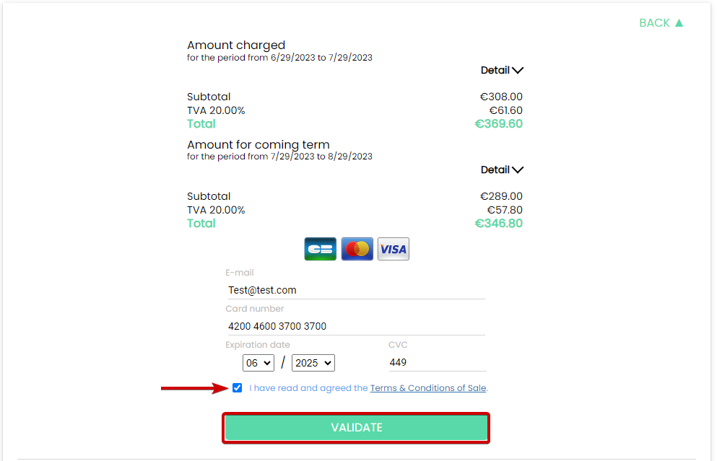Image resolution: width=717 pixels, height=461 pixels.
Task: Go BACK using the top-right link
Action: click(x=661, y=23)
